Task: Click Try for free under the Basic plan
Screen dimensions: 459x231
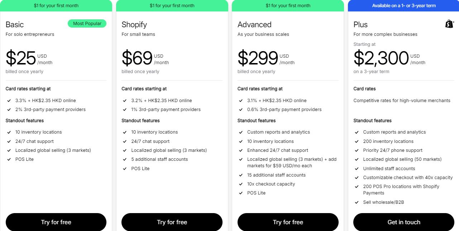Action: click(x=56, y=222)
